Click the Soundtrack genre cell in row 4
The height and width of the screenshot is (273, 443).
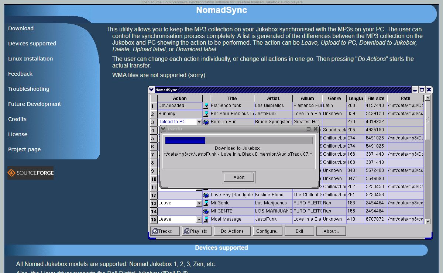click(x=334, y=130)
